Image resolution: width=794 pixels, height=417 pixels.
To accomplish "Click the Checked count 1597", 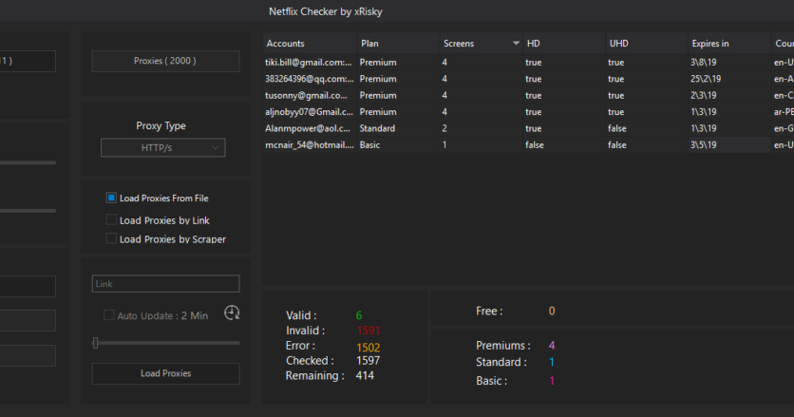I will pos(369,361).
